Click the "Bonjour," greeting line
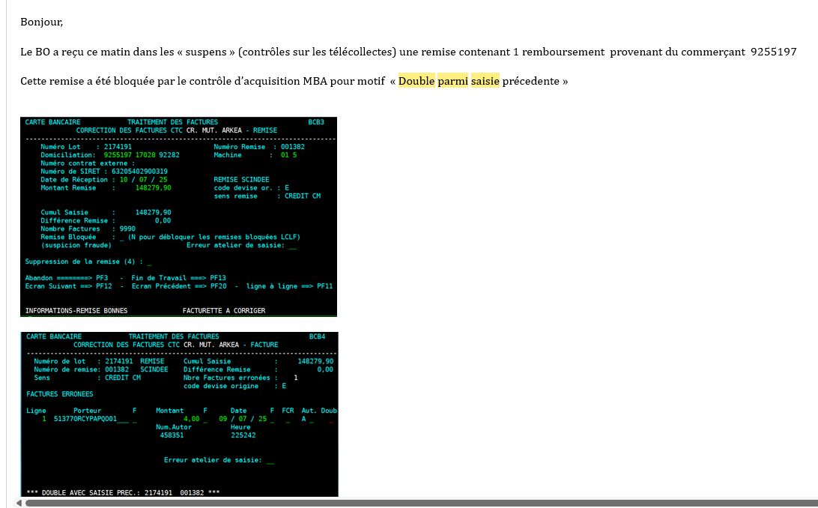 click(42, 22)
